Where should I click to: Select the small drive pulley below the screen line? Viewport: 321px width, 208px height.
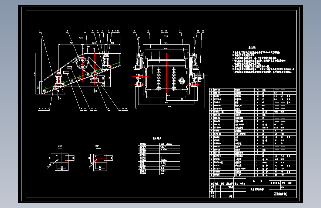pos(94,75)
